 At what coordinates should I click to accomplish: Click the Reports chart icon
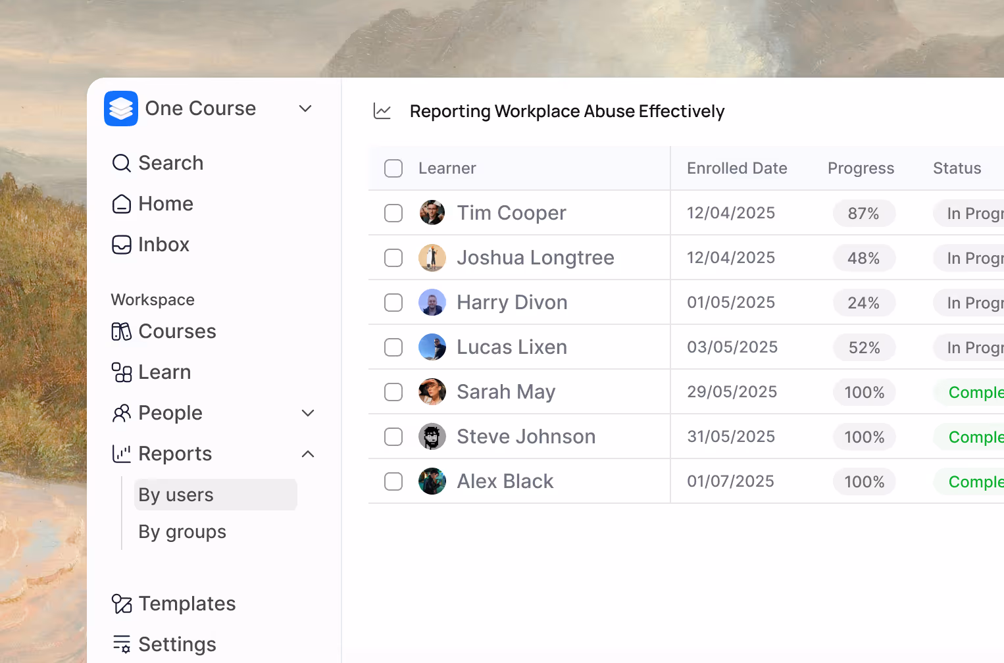pos(121,453)
